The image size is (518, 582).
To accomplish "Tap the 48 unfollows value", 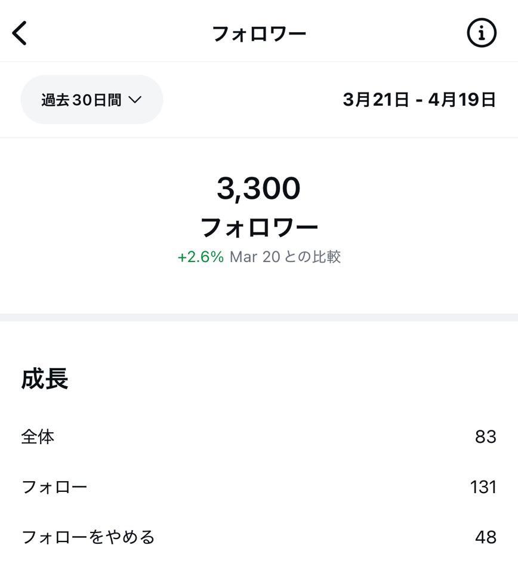I will click(485, 537).
